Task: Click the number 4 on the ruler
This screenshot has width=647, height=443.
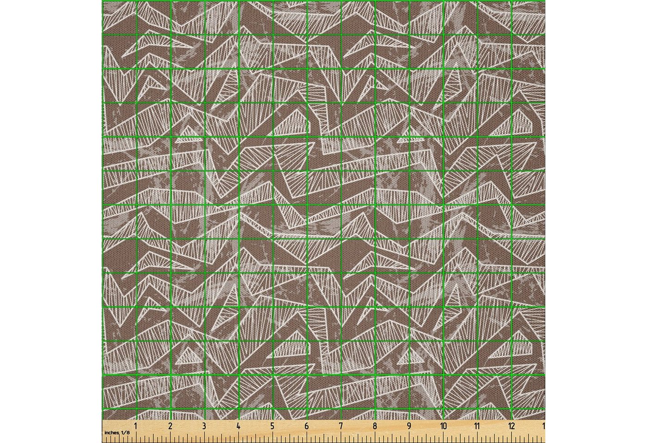Action: (238, 425)
